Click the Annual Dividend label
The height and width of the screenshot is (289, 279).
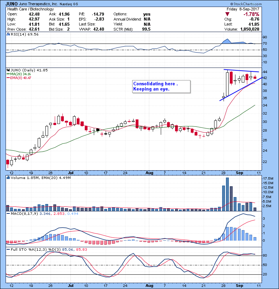(127, 19)
